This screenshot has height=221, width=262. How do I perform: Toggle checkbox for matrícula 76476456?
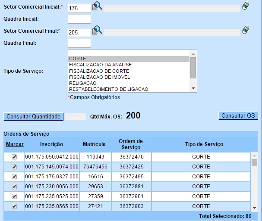point(14,167)
